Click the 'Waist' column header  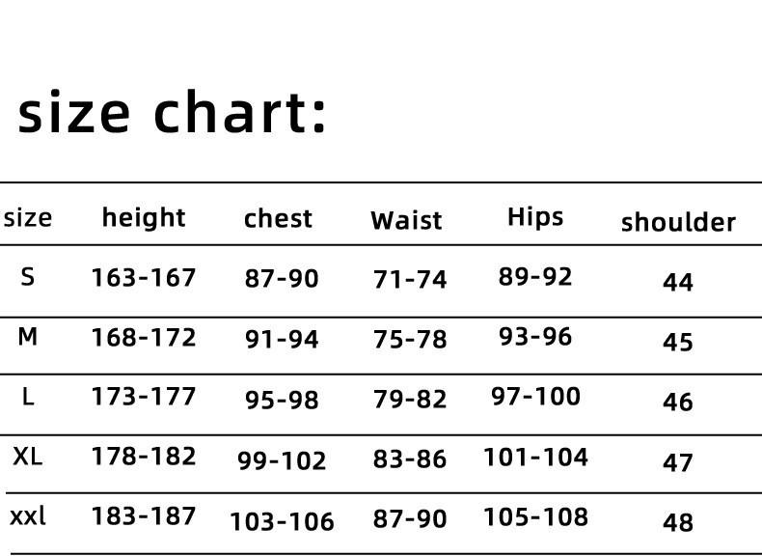coord(406,220)
